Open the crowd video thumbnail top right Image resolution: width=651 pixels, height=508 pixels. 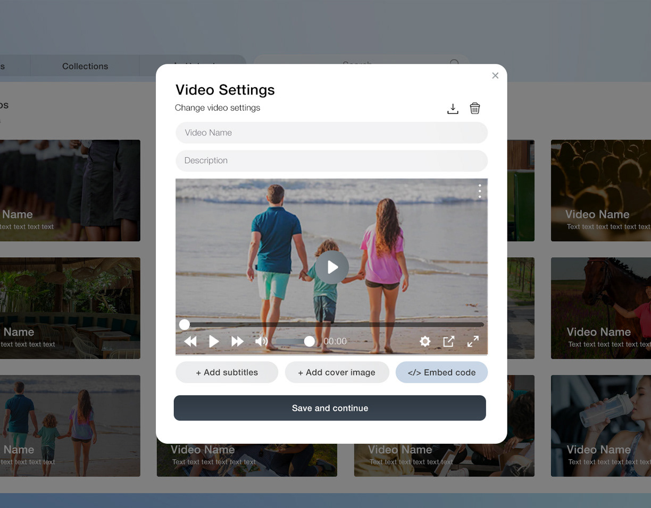click(601, 190)
